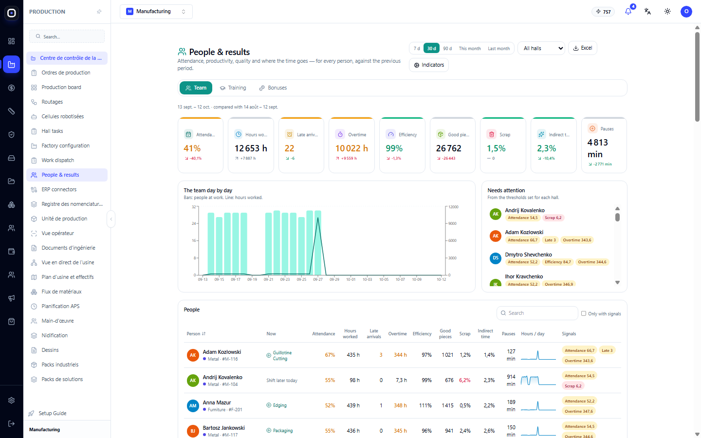This screenshot has width=701, height=438.
Task: Focus the sidebar Search field
Action: 67,36
